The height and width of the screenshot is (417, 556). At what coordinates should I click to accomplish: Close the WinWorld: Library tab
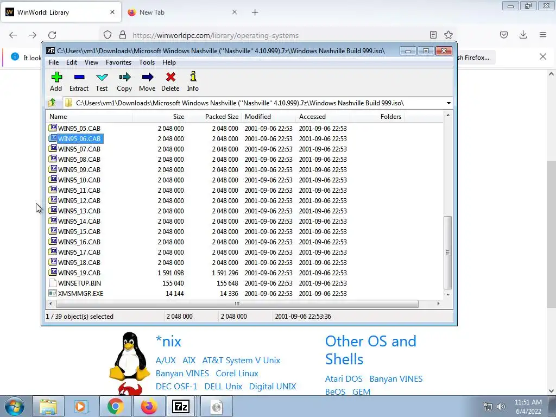pos(112,12)
